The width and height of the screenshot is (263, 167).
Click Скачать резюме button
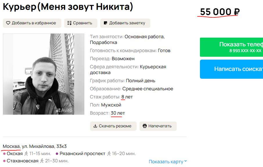[115, 126]
